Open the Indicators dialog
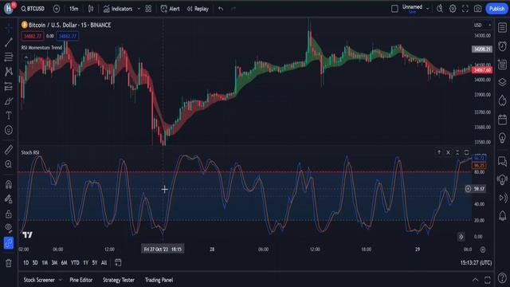Viewport: 510px width, 287px height. click(118, 9)
